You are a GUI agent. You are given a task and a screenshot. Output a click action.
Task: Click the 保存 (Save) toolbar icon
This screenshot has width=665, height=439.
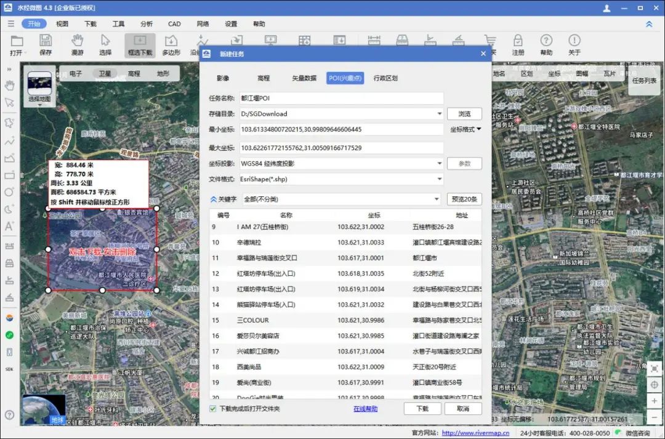tap(46, 41)
